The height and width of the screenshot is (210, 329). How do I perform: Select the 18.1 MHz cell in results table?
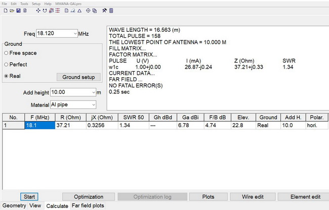click(39, 125)
